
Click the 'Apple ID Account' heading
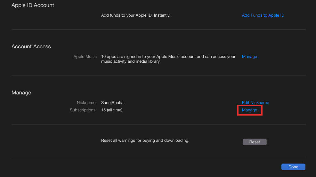[33, 5]
